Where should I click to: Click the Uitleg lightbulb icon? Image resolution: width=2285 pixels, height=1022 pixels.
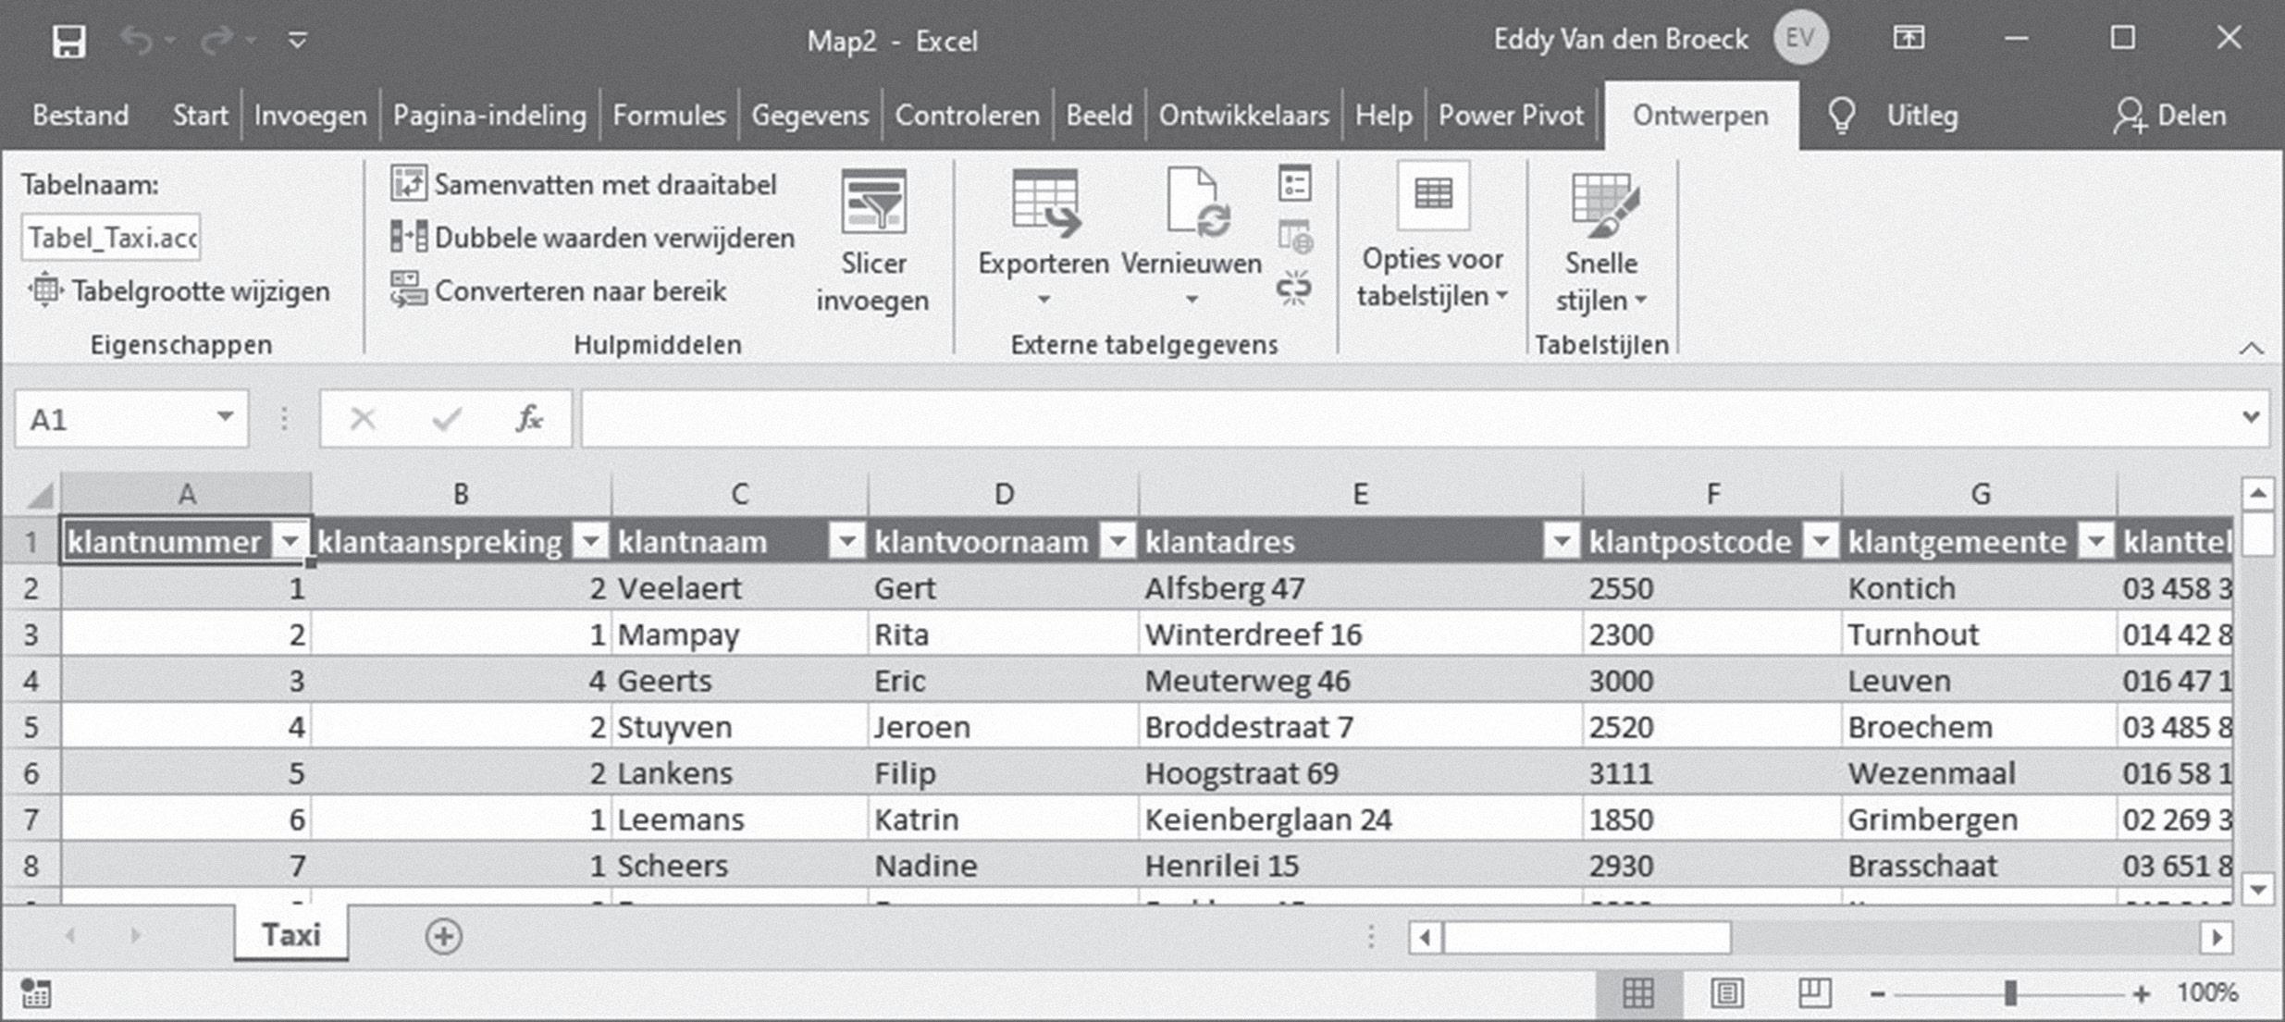pyautogui.click(x=1842, y=117)
